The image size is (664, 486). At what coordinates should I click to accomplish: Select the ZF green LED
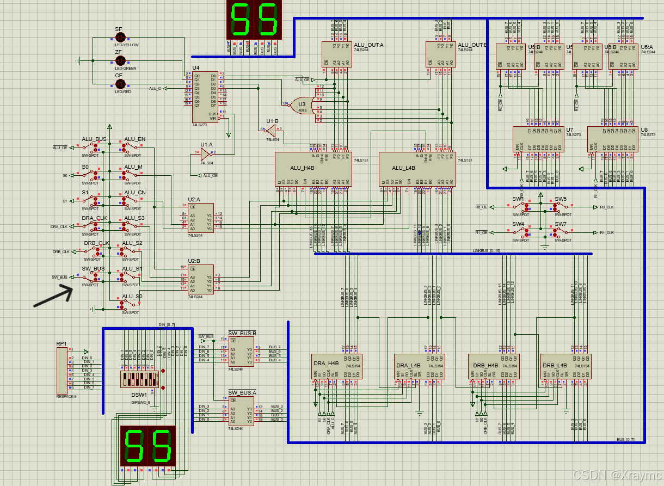pyautogui.click(x=120, y=60)
